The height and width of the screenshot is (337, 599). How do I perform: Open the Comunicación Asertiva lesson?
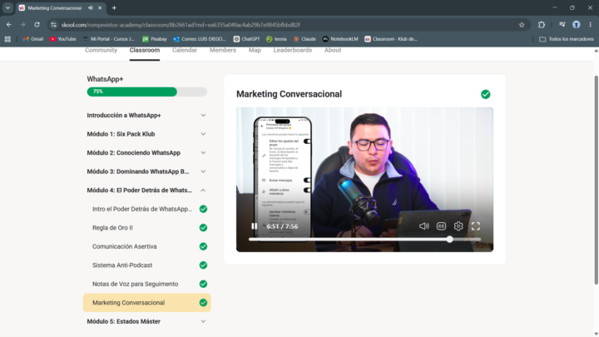click(x=125, y=246)
